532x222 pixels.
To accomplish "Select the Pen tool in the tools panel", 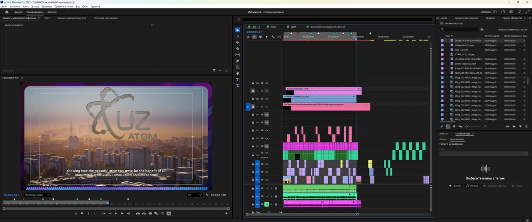I will click(x=238, y=61).
